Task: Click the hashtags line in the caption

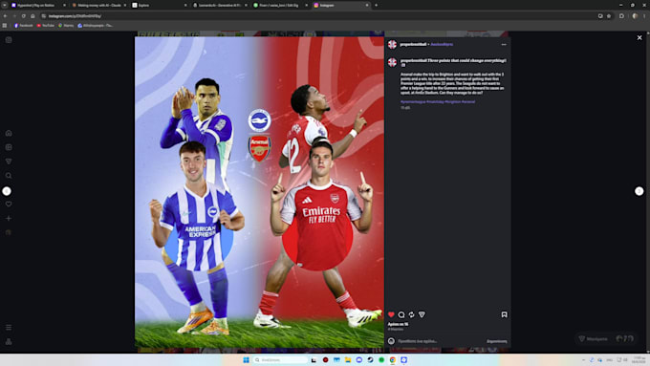Action: click(x=438, y=101)
